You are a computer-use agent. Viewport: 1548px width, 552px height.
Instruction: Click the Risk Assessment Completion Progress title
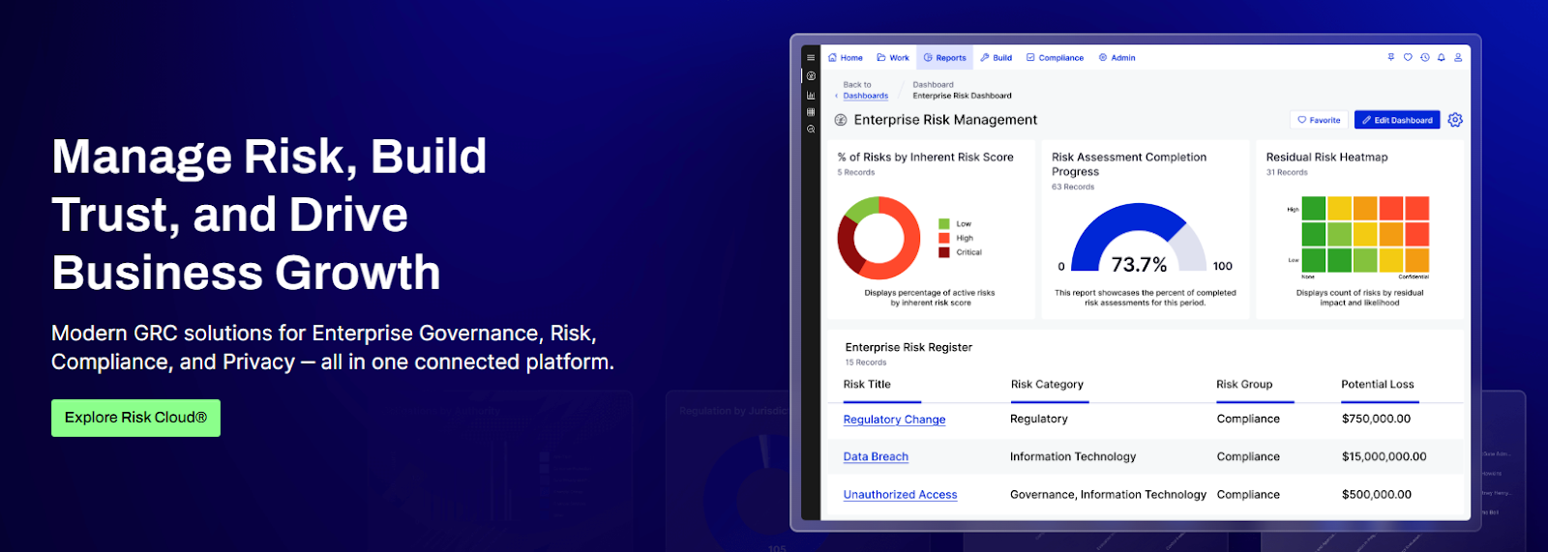(x=1129, y=164)
